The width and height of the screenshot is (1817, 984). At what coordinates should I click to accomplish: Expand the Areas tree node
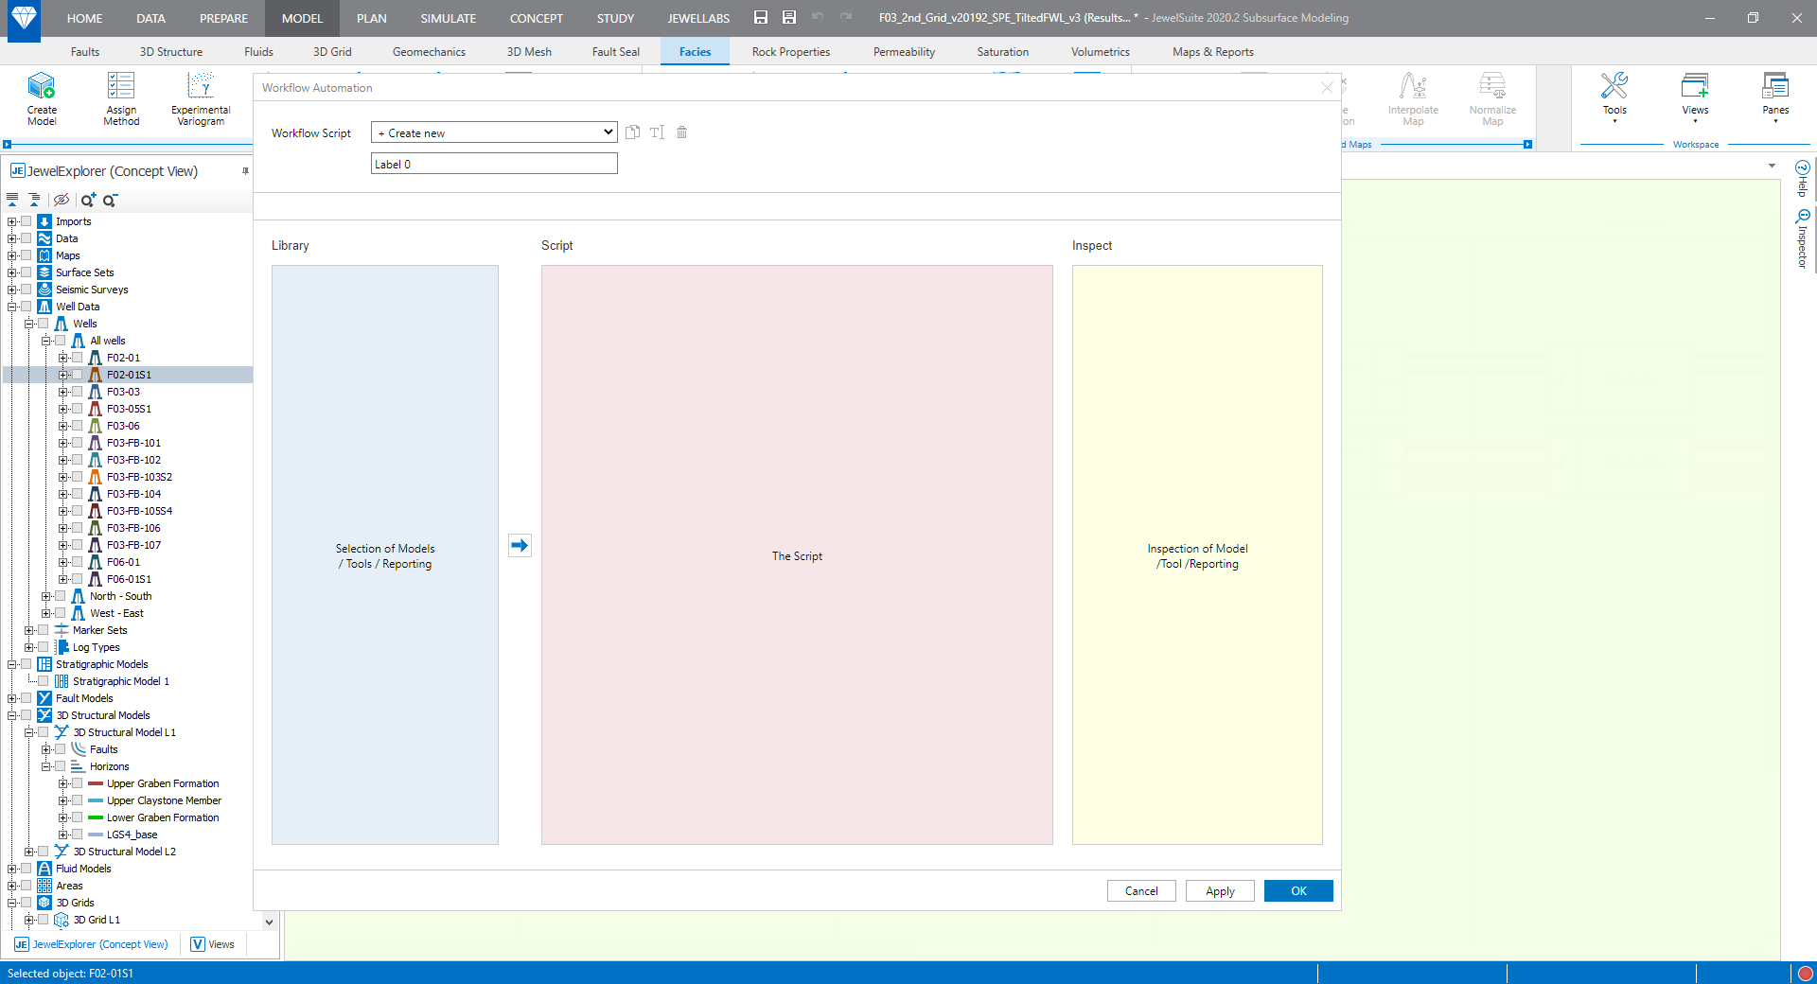12,886
